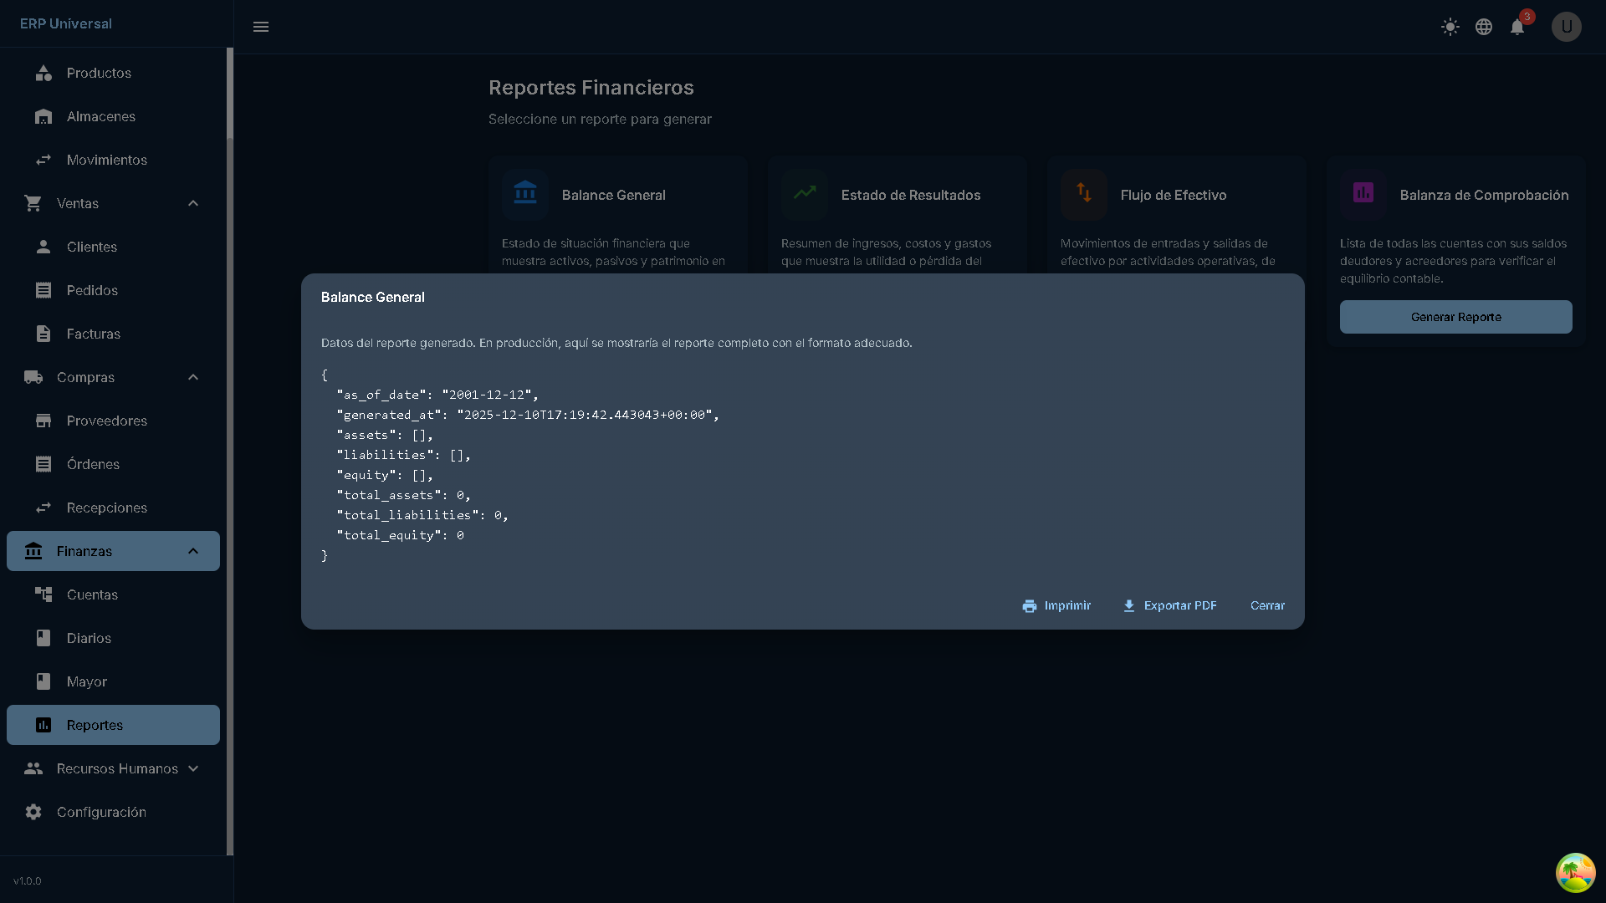Click the Imprimir printer button

coord(1056,605)
